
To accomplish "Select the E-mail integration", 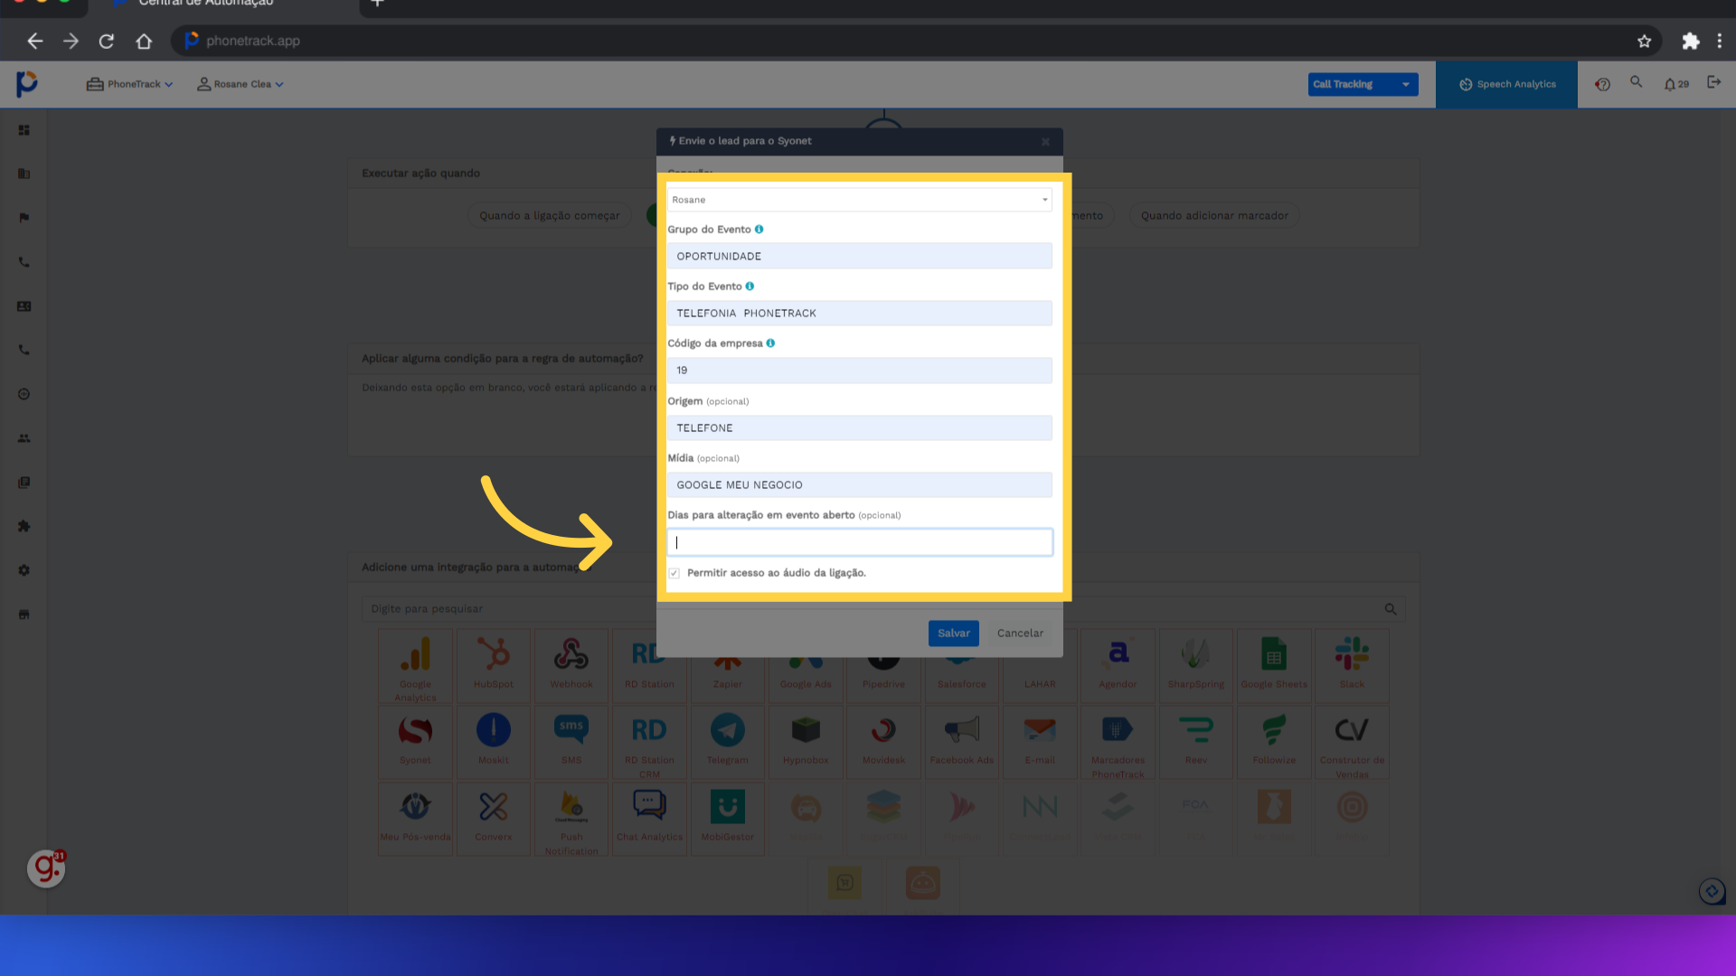I will [1040, 743].
